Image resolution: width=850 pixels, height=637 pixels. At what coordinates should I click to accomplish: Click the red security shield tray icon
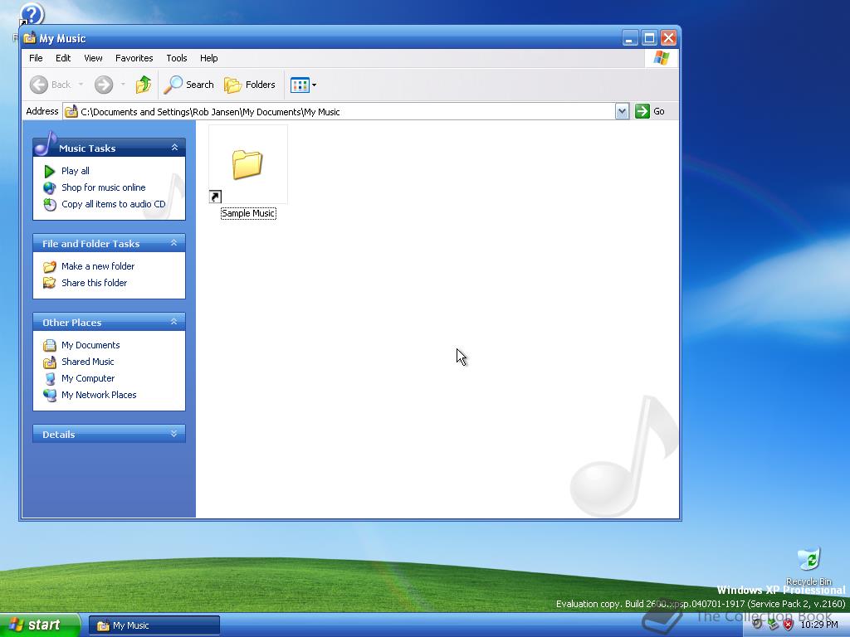coord(789,625)
